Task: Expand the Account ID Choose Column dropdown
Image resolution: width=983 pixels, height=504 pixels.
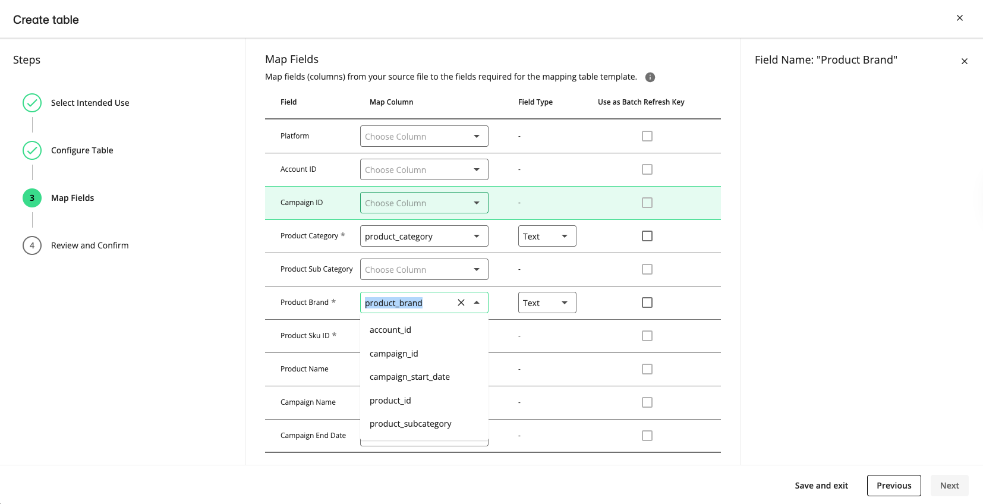Action: (x=424, y=169)
